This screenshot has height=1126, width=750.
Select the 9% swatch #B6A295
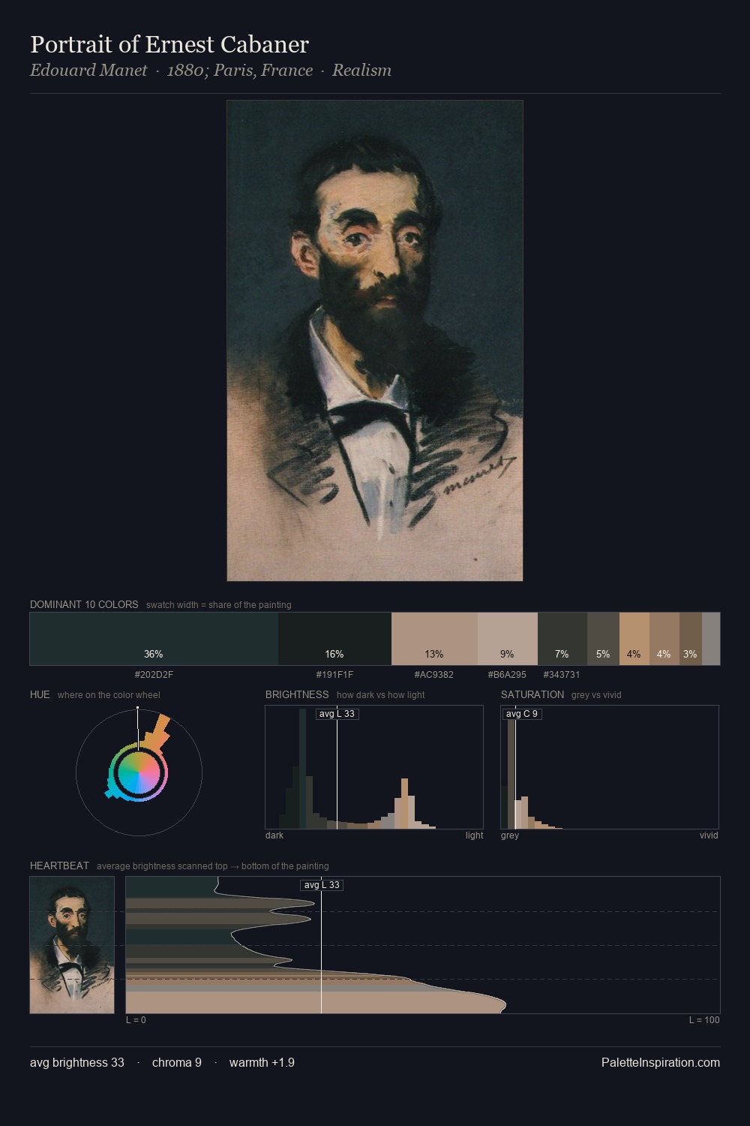(x=508, y=639)
